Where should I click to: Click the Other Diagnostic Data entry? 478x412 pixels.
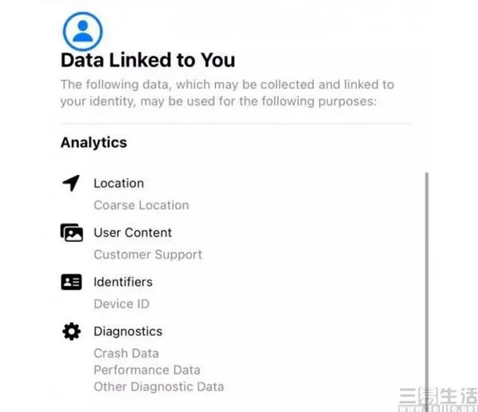pyautogui.click(x=159, y=387)
